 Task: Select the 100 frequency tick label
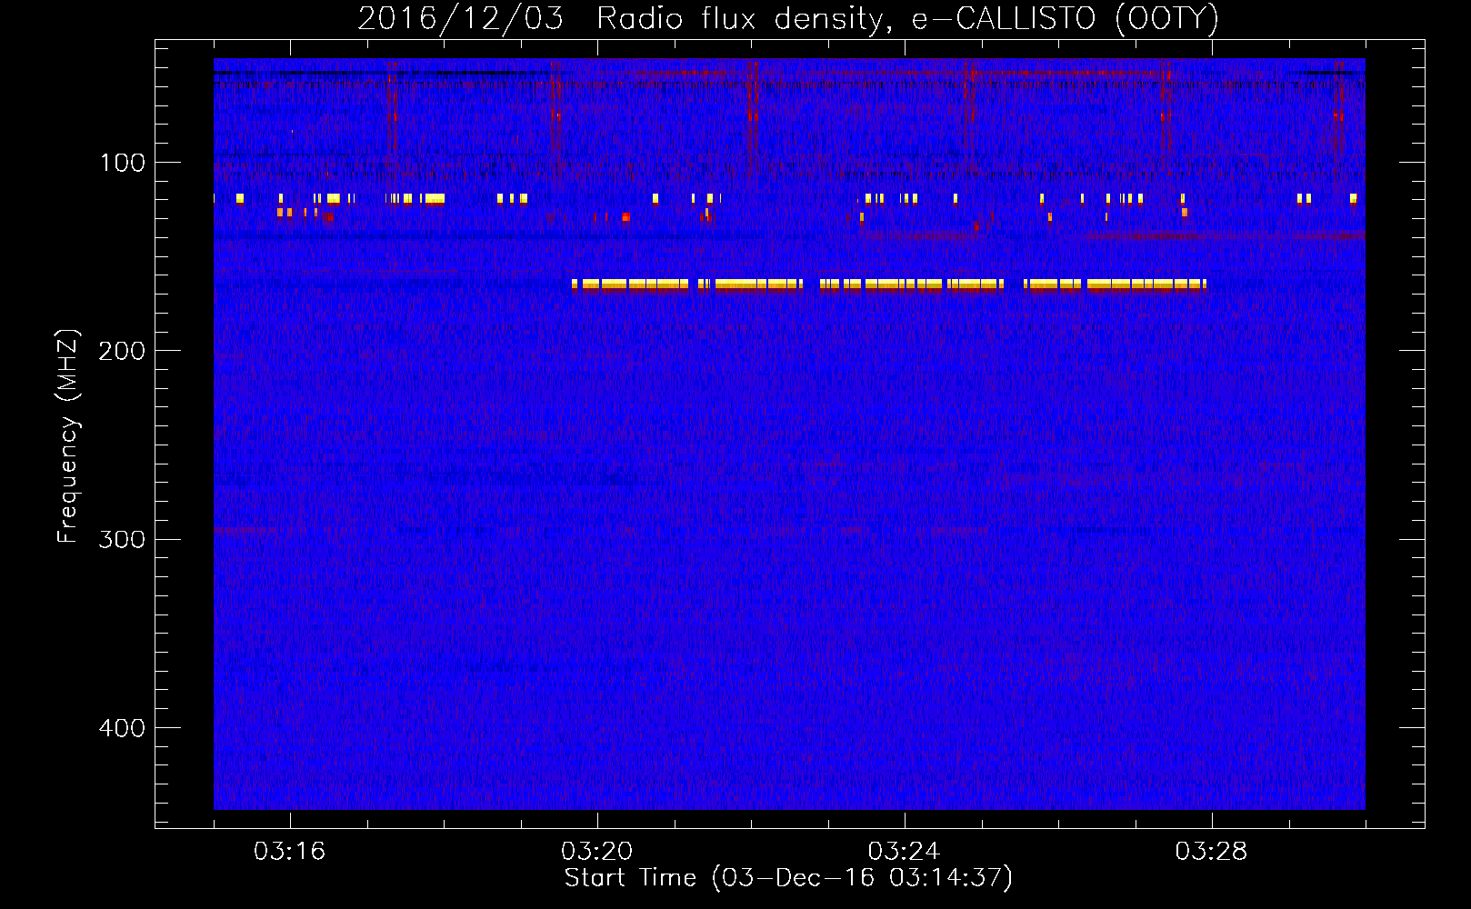click(x=123, y=163)
